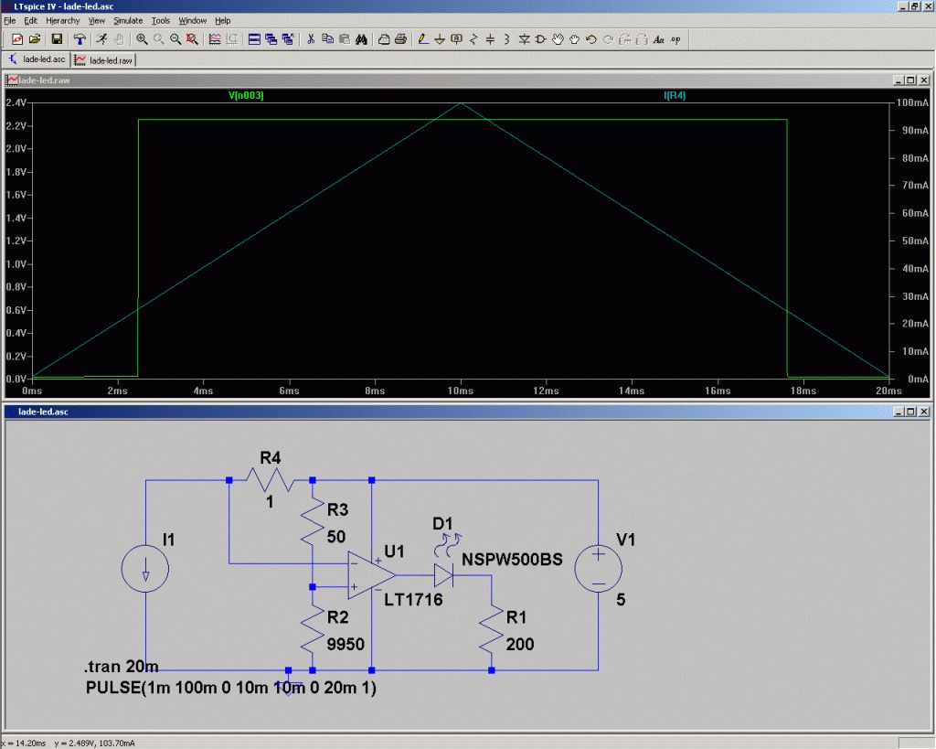Viewport: 936px width, 749px height.
Task: Click the LT1716 op-amp symbol U1
Action: 370,575
